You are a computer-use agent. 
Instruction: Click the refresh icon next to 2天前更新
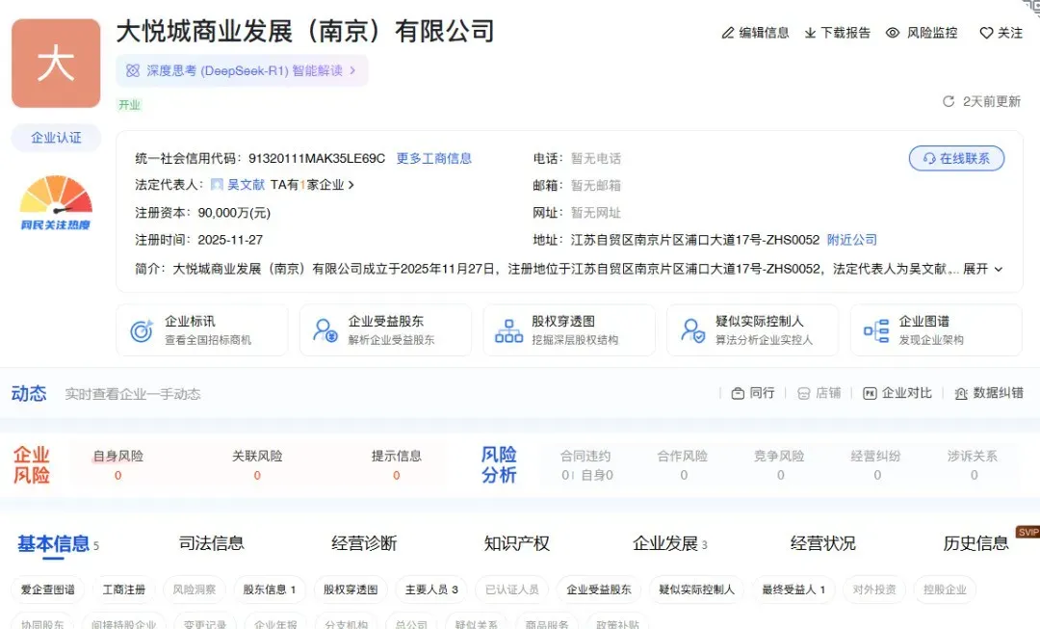click(x=949, y=101)
